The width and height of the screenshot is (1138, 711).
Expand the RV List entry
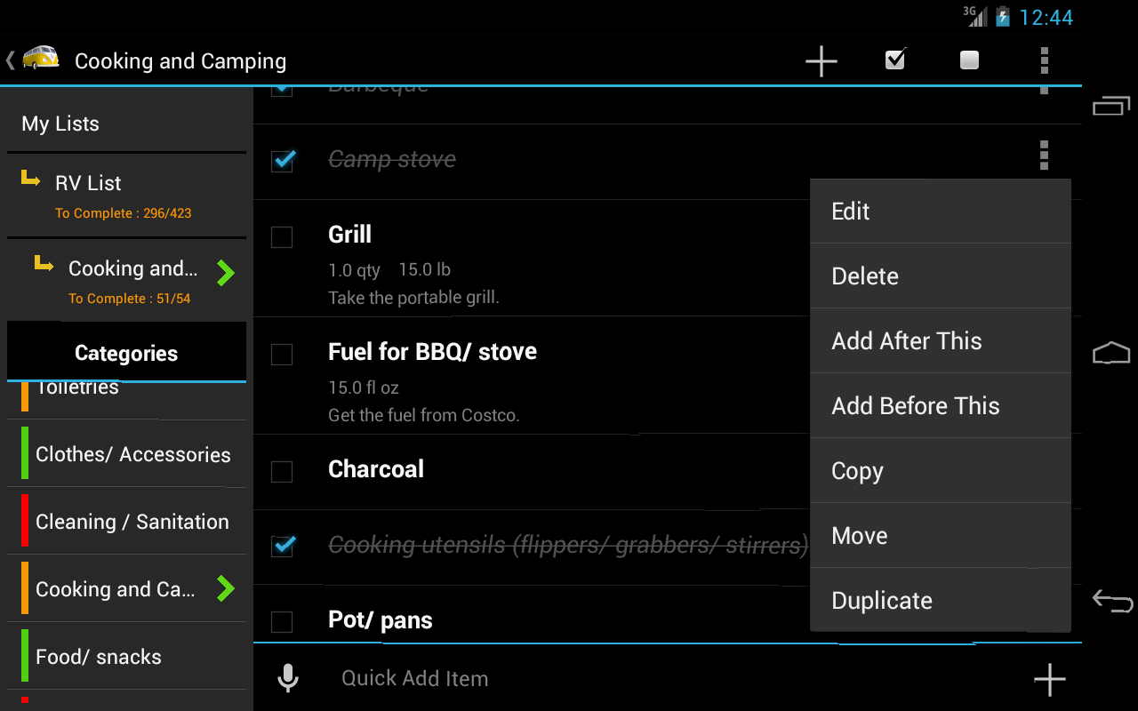tap(126, 196)
